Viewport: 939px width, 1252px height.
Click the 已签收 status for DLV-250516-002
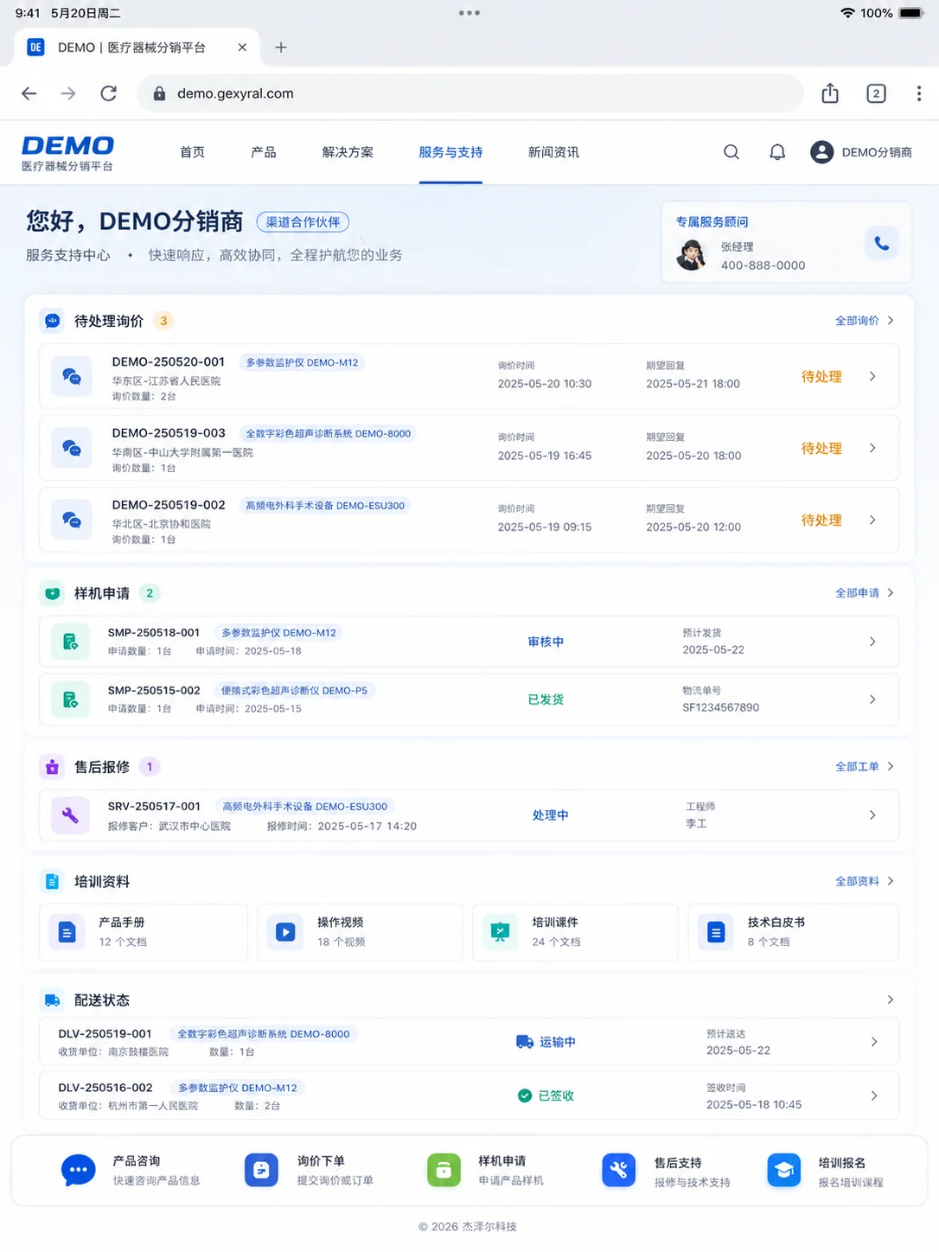(546, 1095)
